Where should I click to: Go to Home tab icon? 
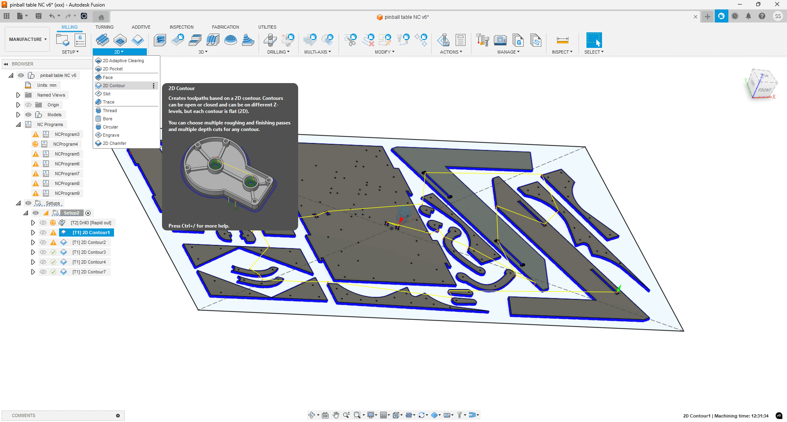click(101, 17)
